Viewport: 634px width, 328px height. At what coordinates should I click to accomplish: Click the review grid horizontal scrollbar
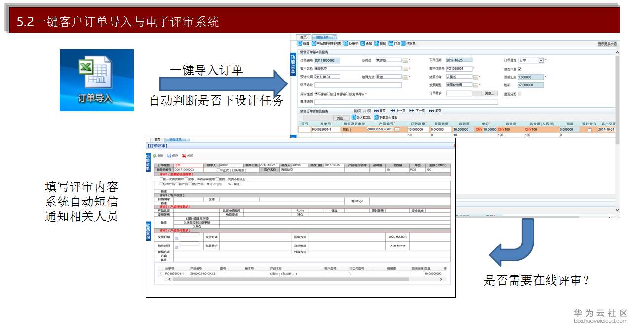(290, 279)
